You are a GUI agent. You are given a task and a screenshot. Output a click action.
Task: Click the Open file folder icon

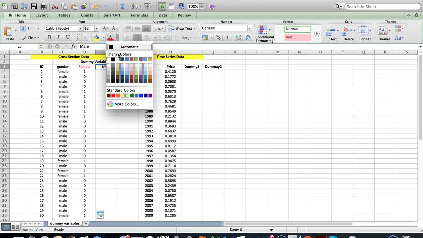pyautogui.click(x=24, y=6)
